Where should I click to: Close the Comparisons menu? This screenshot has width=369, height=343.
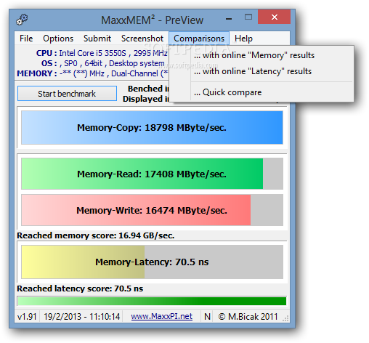coord(199,39)
